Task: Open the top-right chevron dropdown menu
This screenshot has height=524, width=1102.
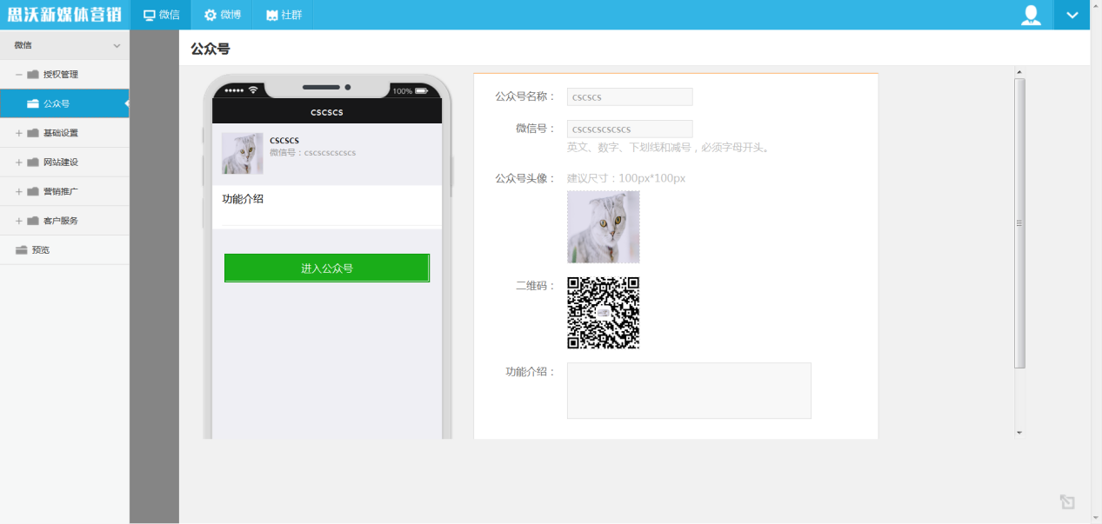Action: [1072, 15]
